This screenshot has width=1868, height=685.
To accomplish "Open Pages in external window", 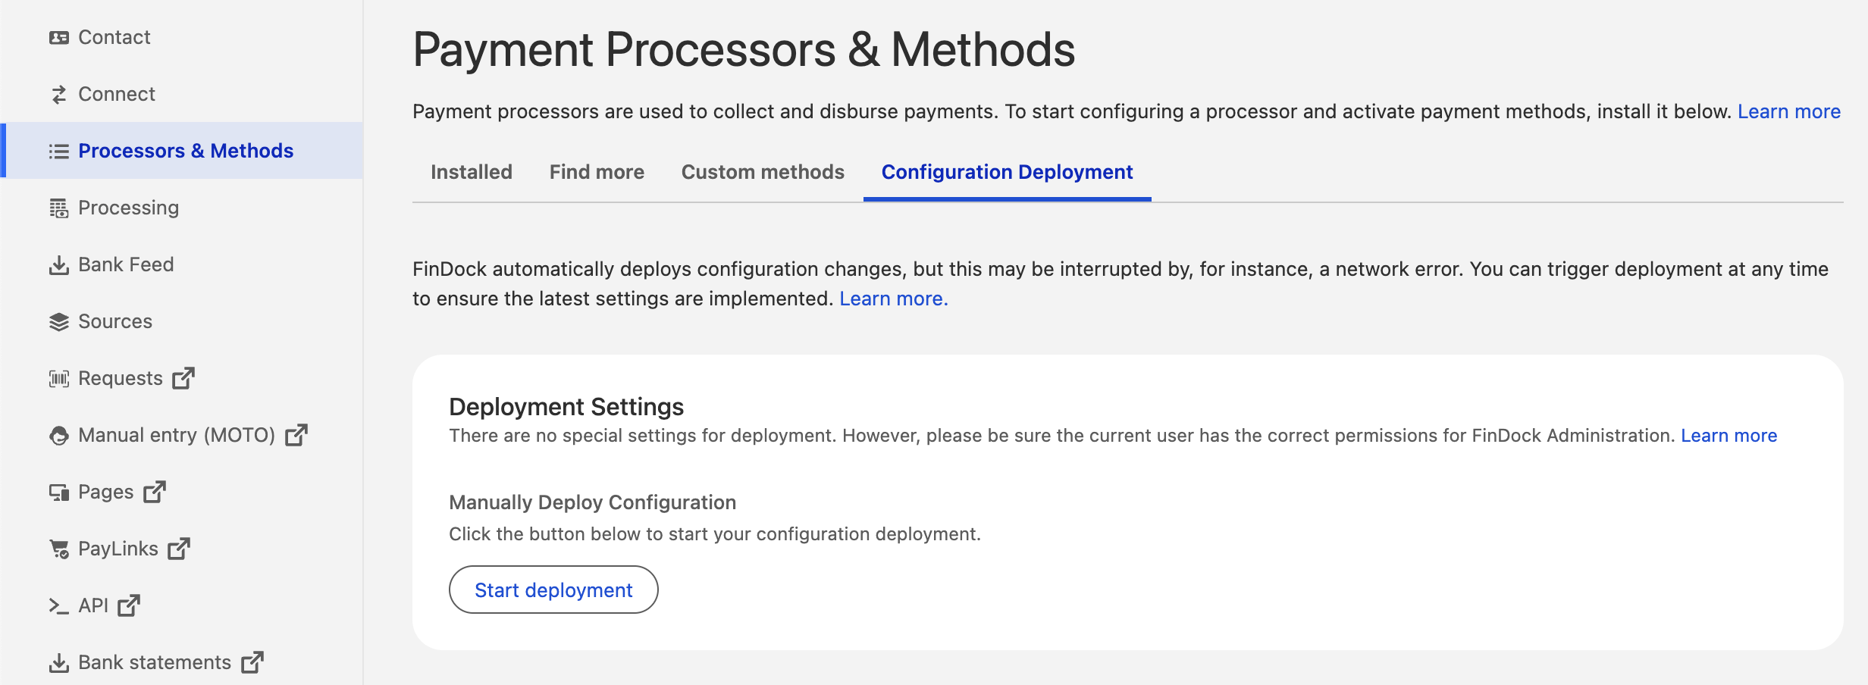I will click(155, 491).
